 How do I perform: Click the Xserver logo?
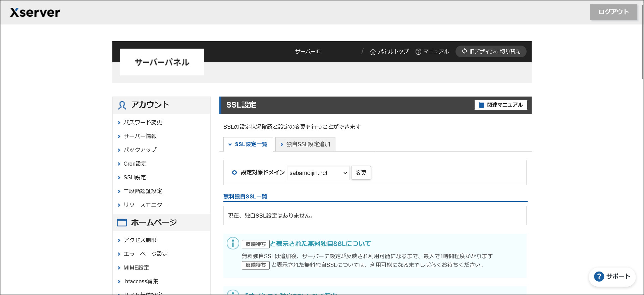click(x=35, y=12)
